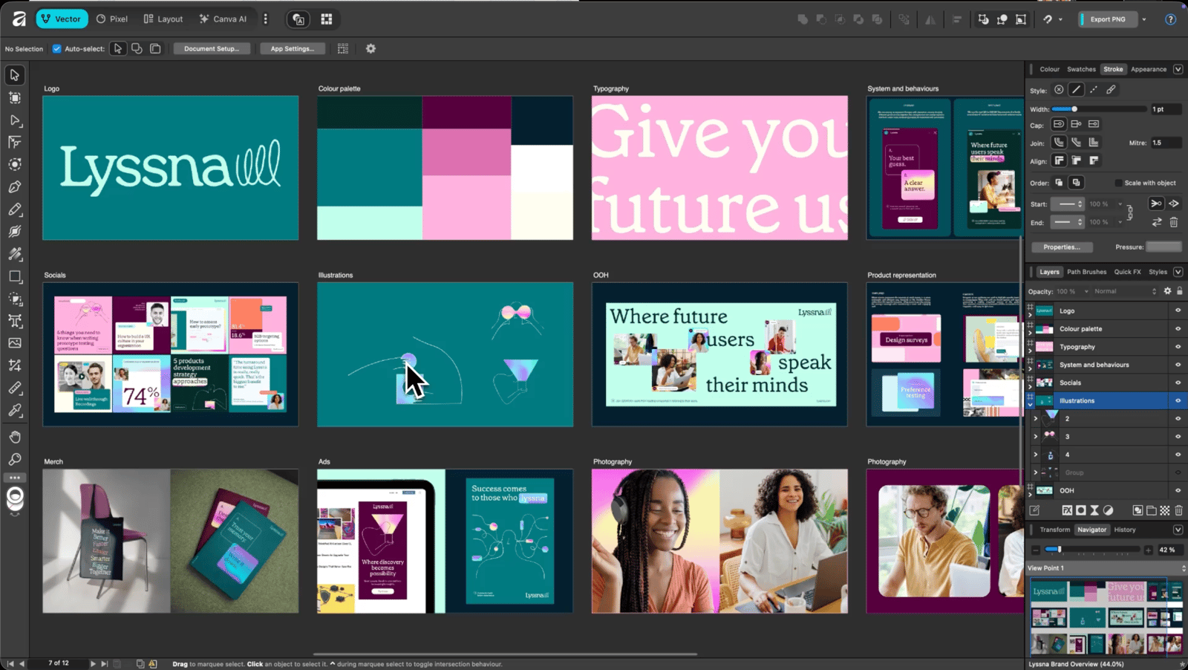Open the Export PNG dropdown arrow
Image resolution: width=1188 pixels, height=670 pixels.
1144,19
